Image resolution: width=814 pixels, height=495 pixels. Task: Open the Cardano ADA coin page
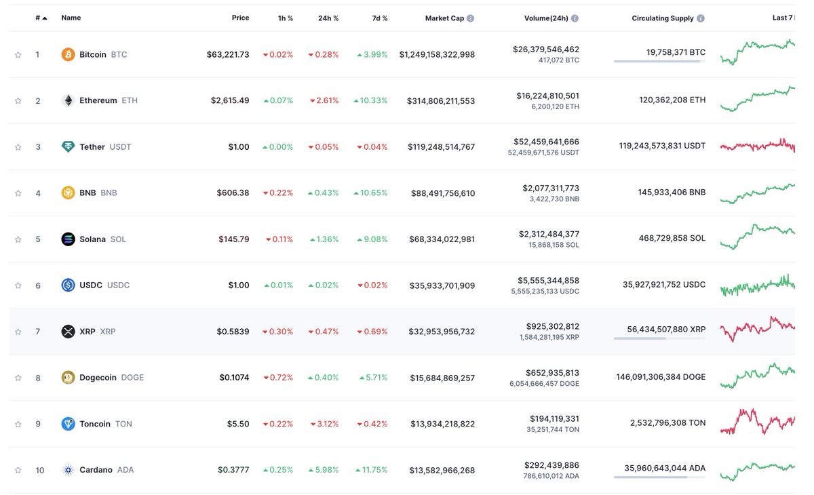(98, 469)
